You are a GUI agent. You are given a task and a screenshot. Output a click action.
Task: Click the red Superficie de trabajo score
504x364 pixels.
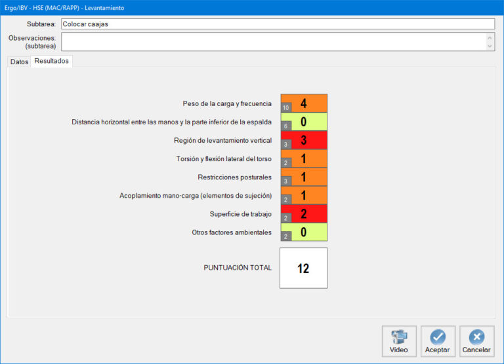click(x=304, y=213)
